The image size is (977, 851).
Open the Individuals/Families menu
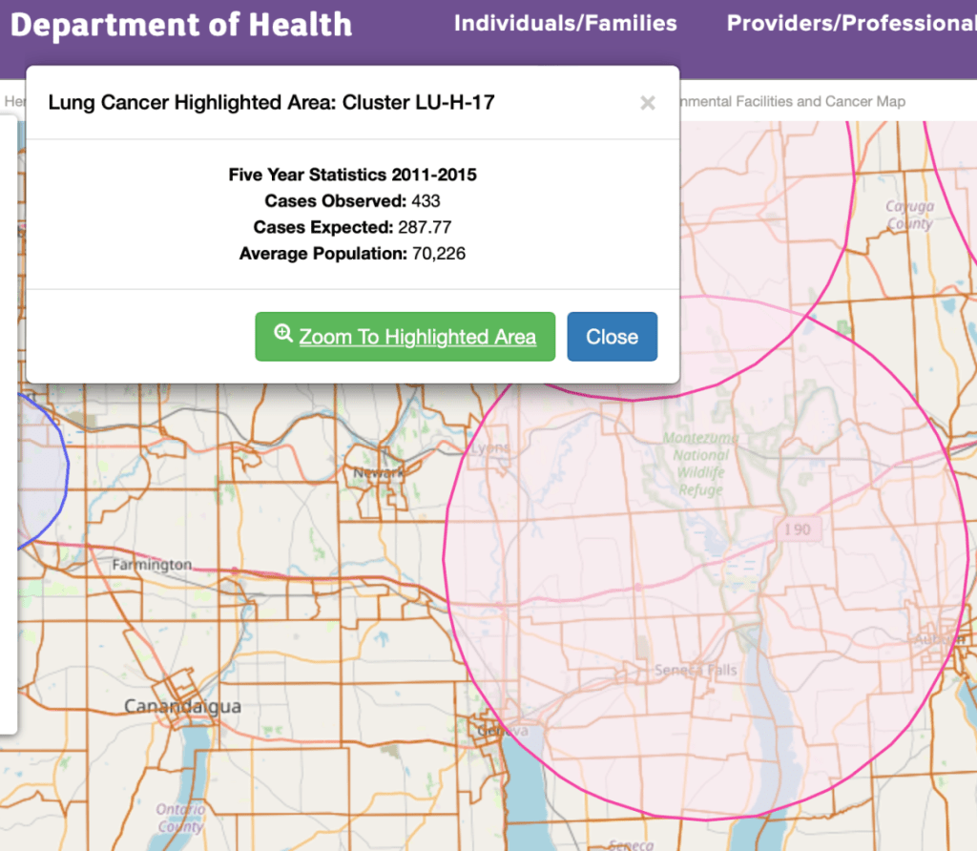(565, 24)
